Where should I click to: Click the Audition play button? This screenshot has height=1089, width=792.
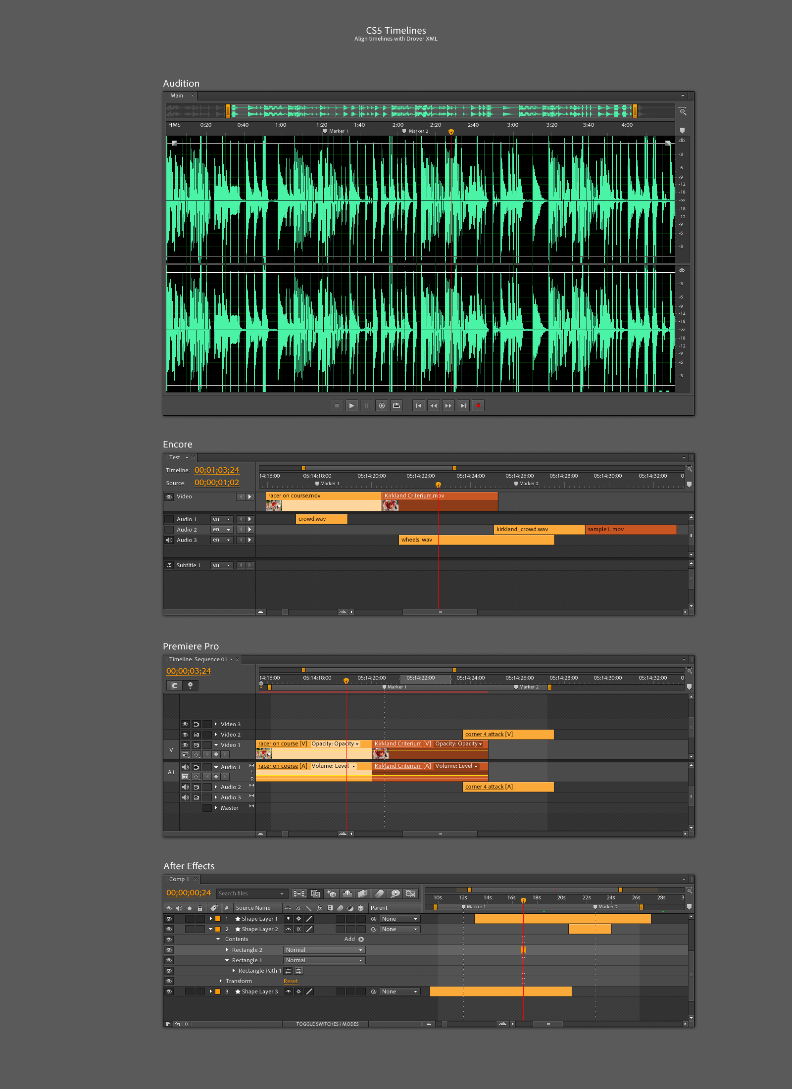352,405
